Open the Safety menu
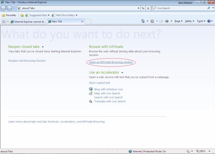Screen dimensions: 215x154 coord(190,21)
